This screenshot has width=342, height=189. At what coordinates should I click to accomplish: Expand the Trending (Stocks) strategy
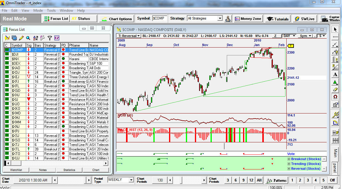(289, 164)
